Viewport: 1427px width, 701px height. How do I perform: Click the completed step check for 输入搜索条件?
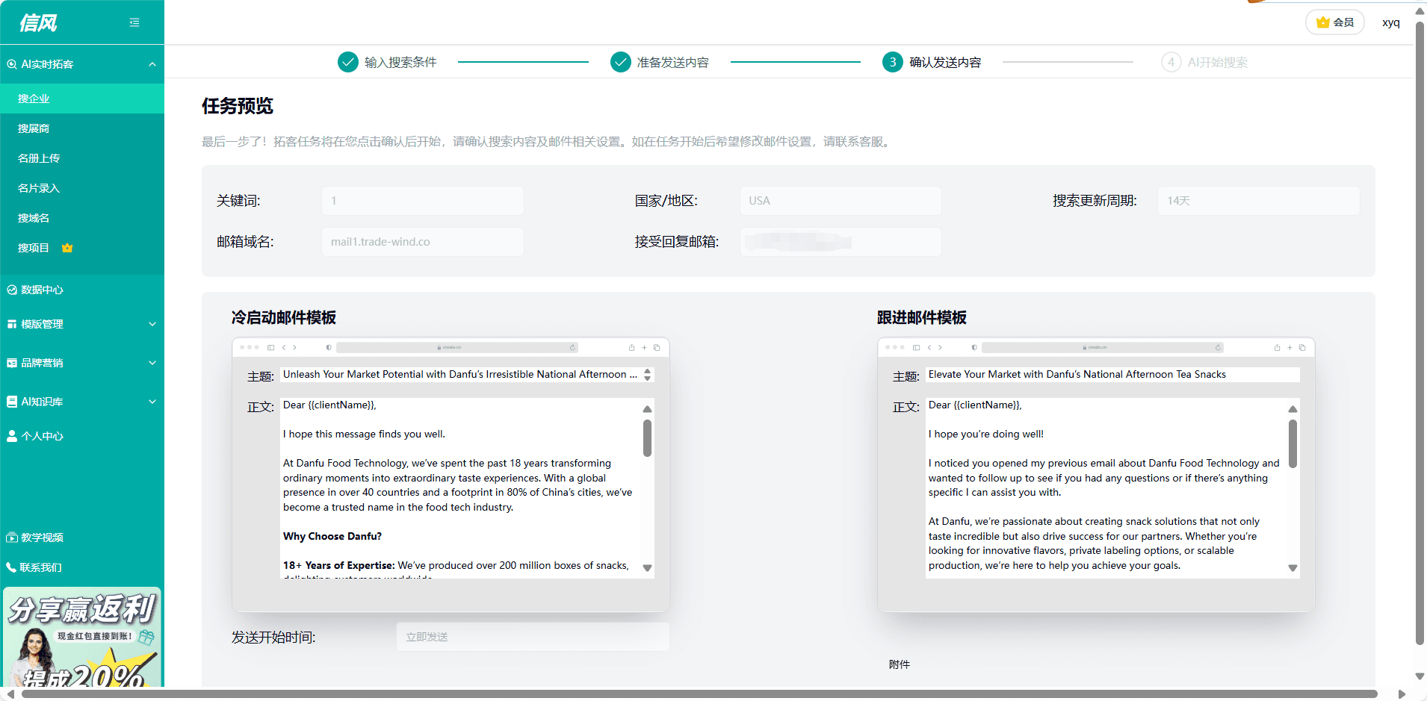pos(348,62)
